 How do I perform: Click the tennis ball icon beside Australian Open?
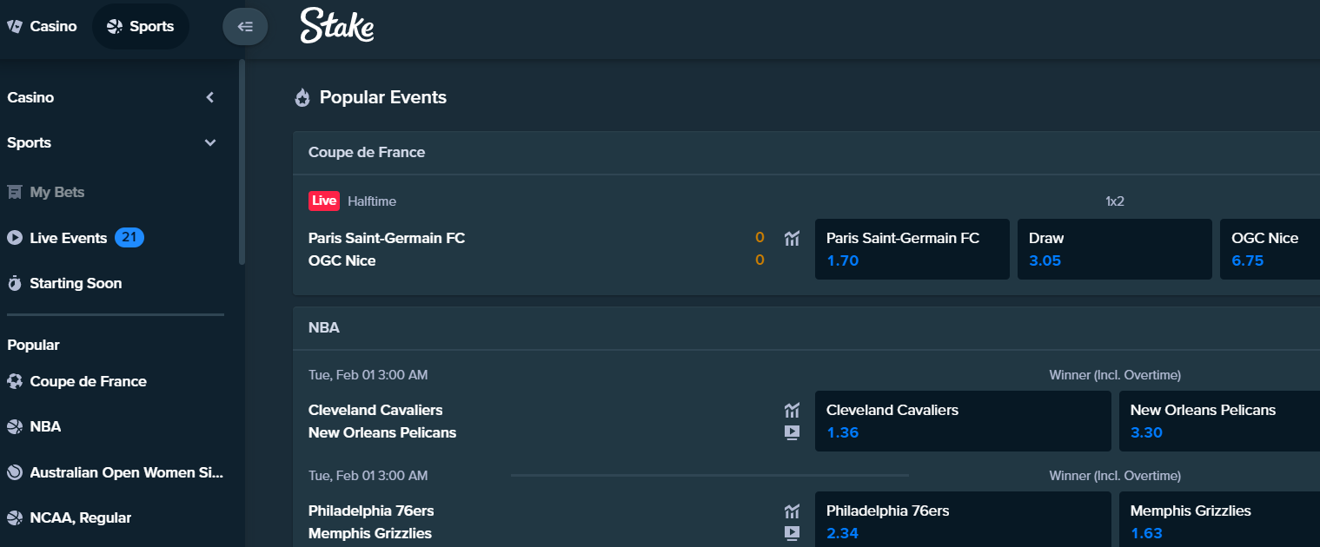click(x=15, y=472)
